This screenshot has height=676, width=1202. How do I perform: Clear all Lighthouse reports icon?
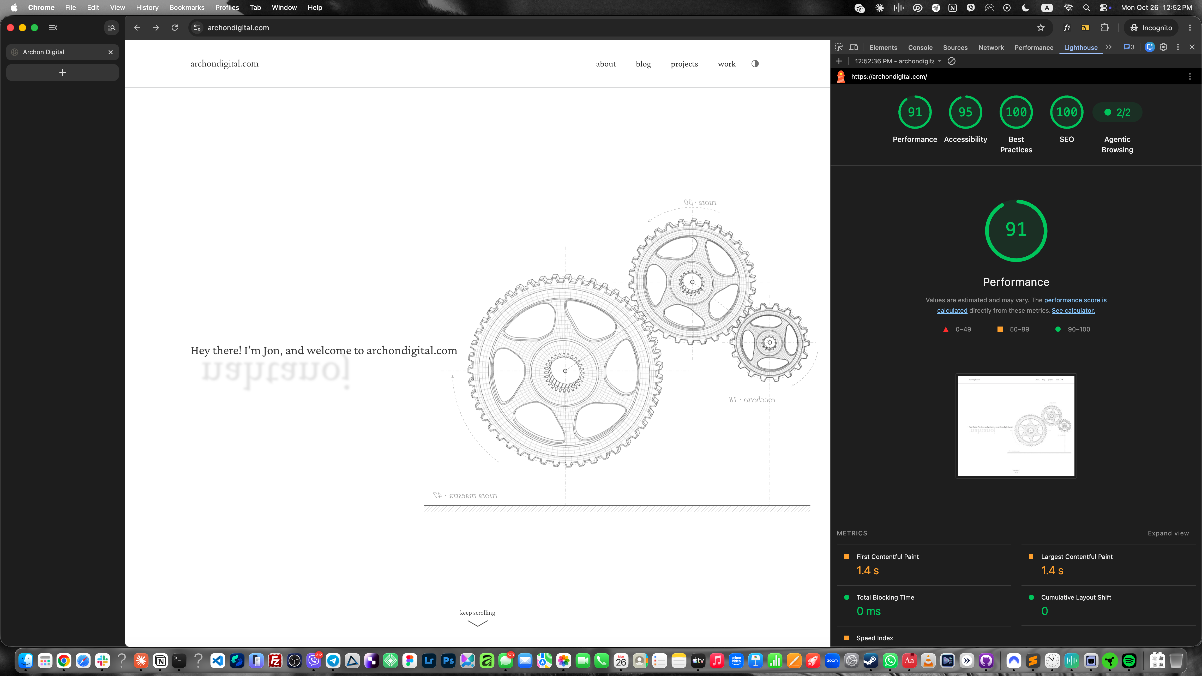[951, 61]
